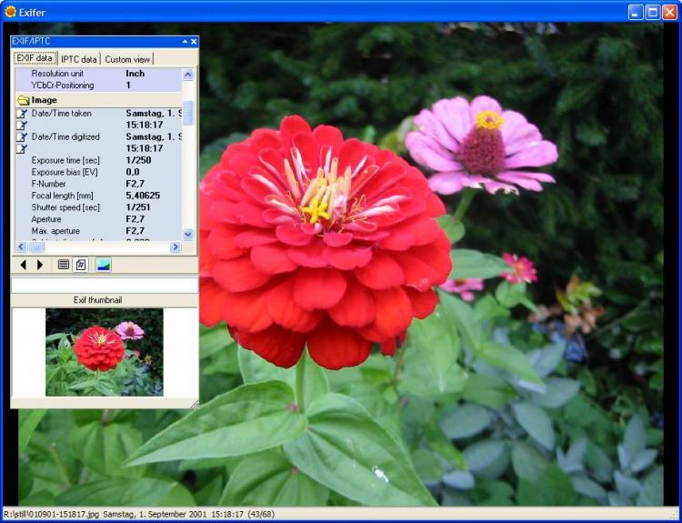This screenshot has width=682, height=523.
Task: Click the next image right arrow
Action: (40, 265)
